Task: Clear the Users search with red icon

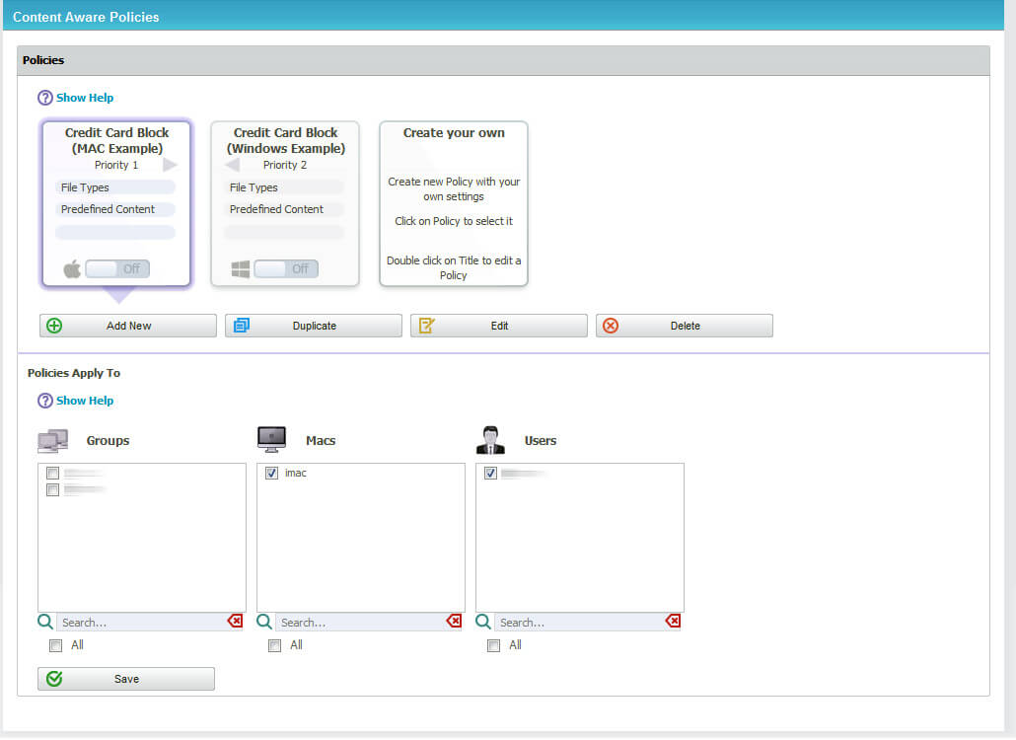Action: 674,622
